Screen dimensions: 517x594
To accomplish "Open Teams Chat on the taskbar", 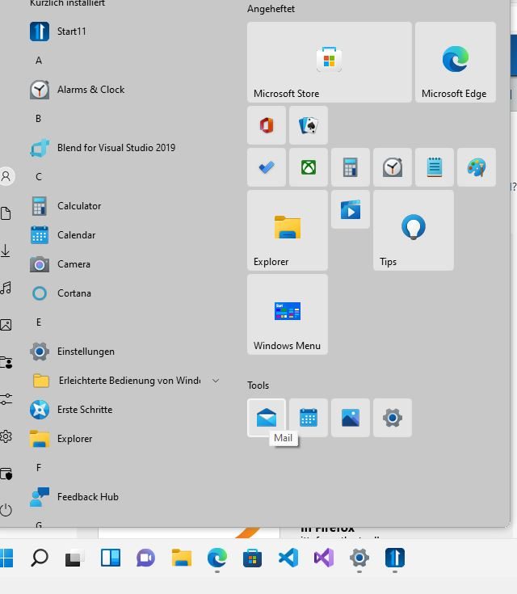I will coord(146,558).
